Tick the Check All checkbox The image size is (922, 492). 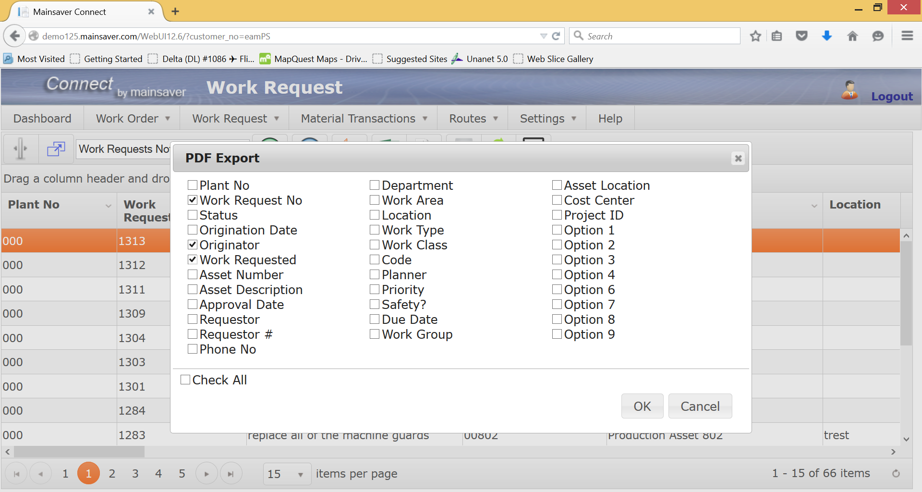[x=185, y=380]
